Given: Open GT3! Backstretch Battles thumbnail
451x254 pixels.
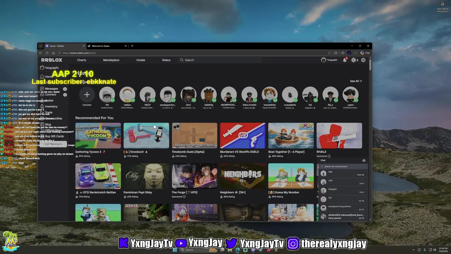Looking at the screenshot, I should point(98,176).
